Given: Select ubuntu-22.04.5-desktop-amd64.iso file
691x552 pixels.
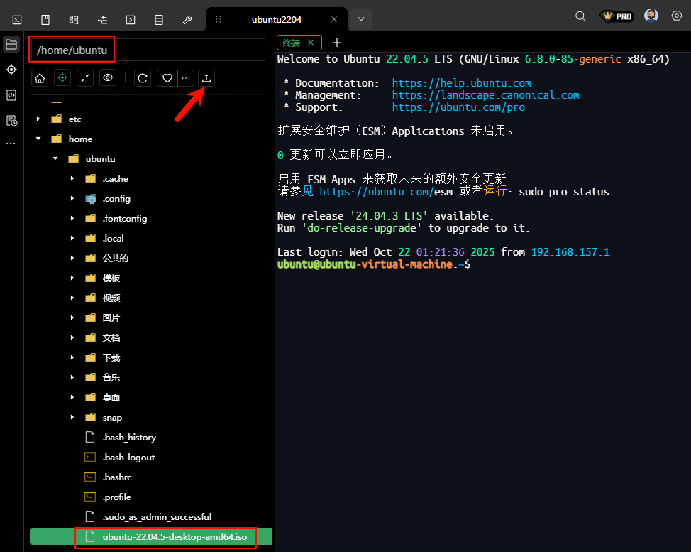Looking at the screenshot, I should click(174, 537).
